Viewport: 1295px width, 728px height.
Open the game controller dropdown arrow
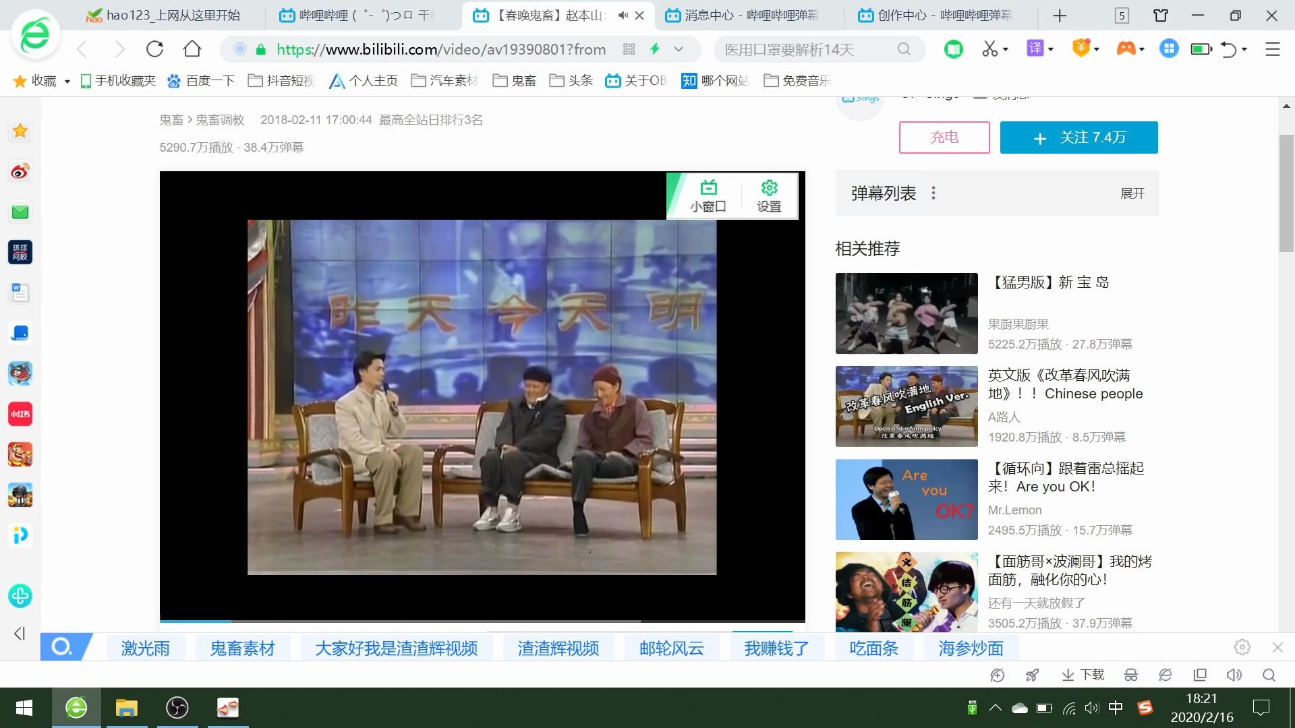(1142, 49)
